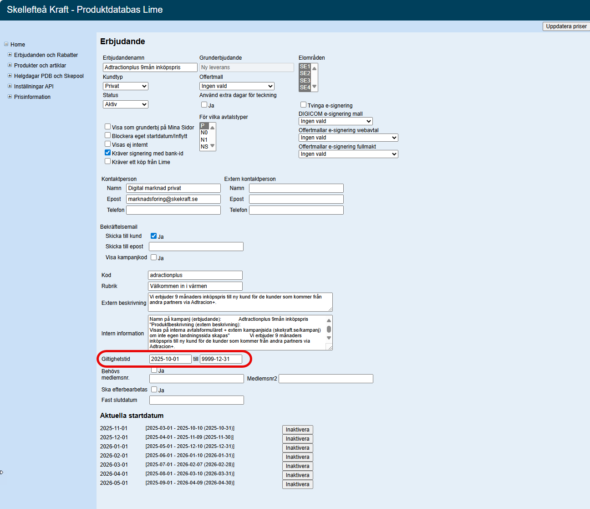Inactivate the 2025-11-01 start date
This screenshot has width=590, height=509.
[297, 430]
